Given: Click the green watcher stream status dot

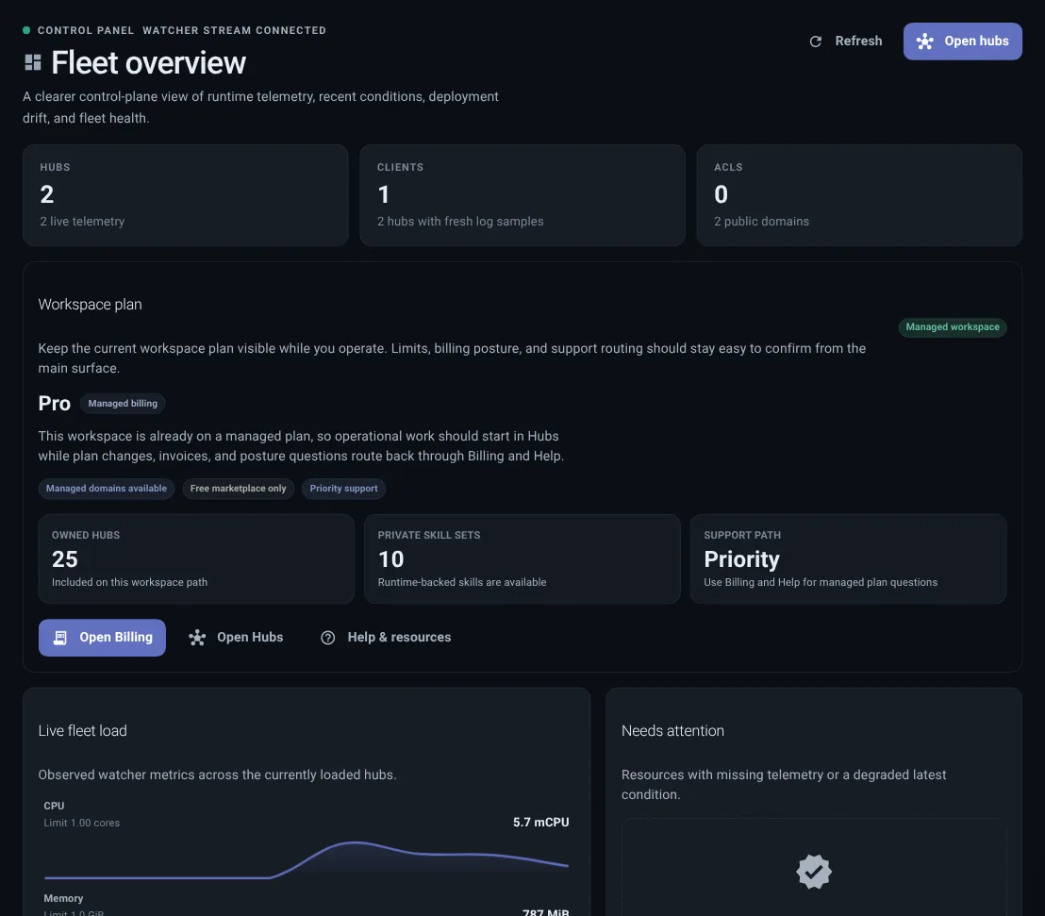Looking at the screenshot, I should pyautogui.click(x=26, y=29).
